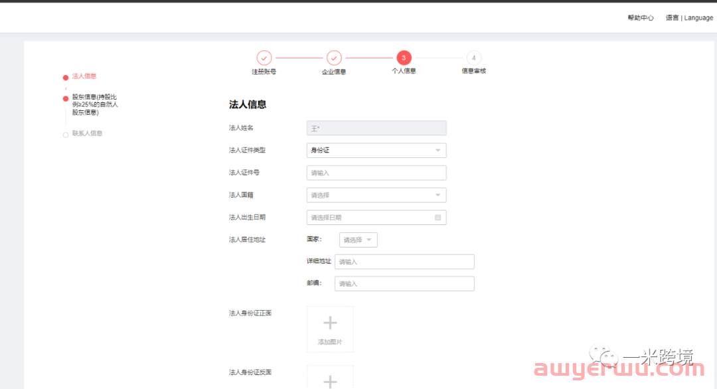Click the 详细地址 input field
Viewport: 717px width, 389px height.
[404, 262]
